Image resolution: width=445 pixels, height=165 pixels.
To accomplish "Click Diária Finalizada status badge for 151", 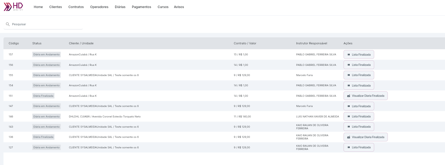I will (x=43, y=96).
